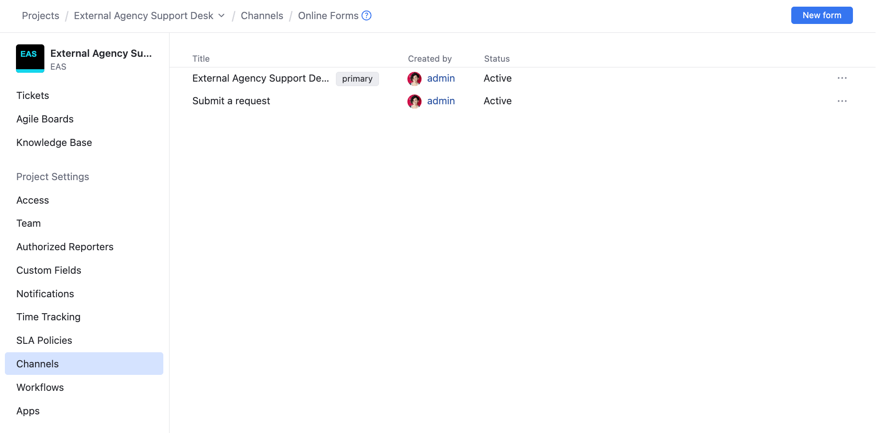Open SLA Policies settings
Screen dimensions: 884x433
click(44, 340)
